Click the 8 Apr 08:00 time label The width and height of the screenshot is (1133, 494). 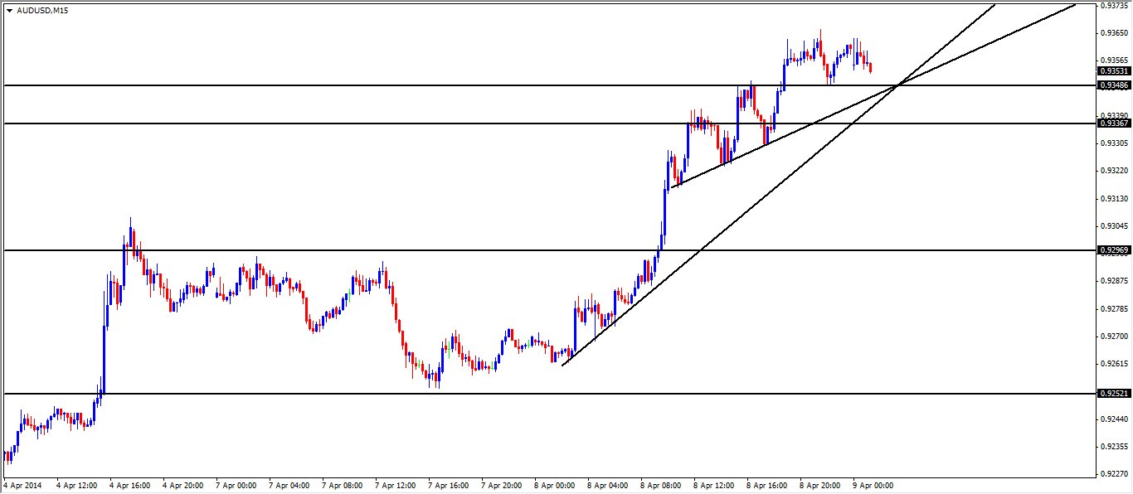click(x=661, y=486)
